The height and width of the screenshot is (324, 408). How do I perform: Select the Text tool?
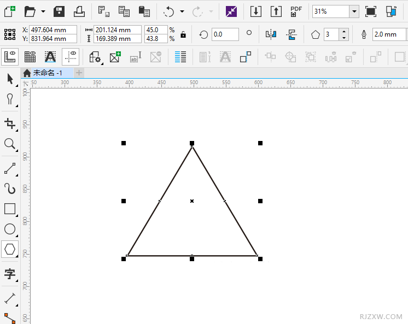point(10,274)
